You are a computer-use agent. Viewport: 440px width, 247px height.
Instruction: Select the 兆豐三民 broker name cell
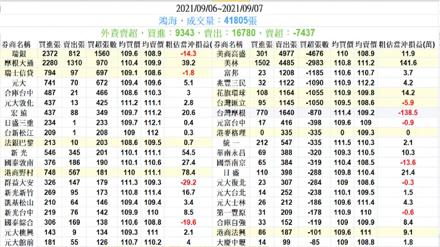[x=231, y=83]
